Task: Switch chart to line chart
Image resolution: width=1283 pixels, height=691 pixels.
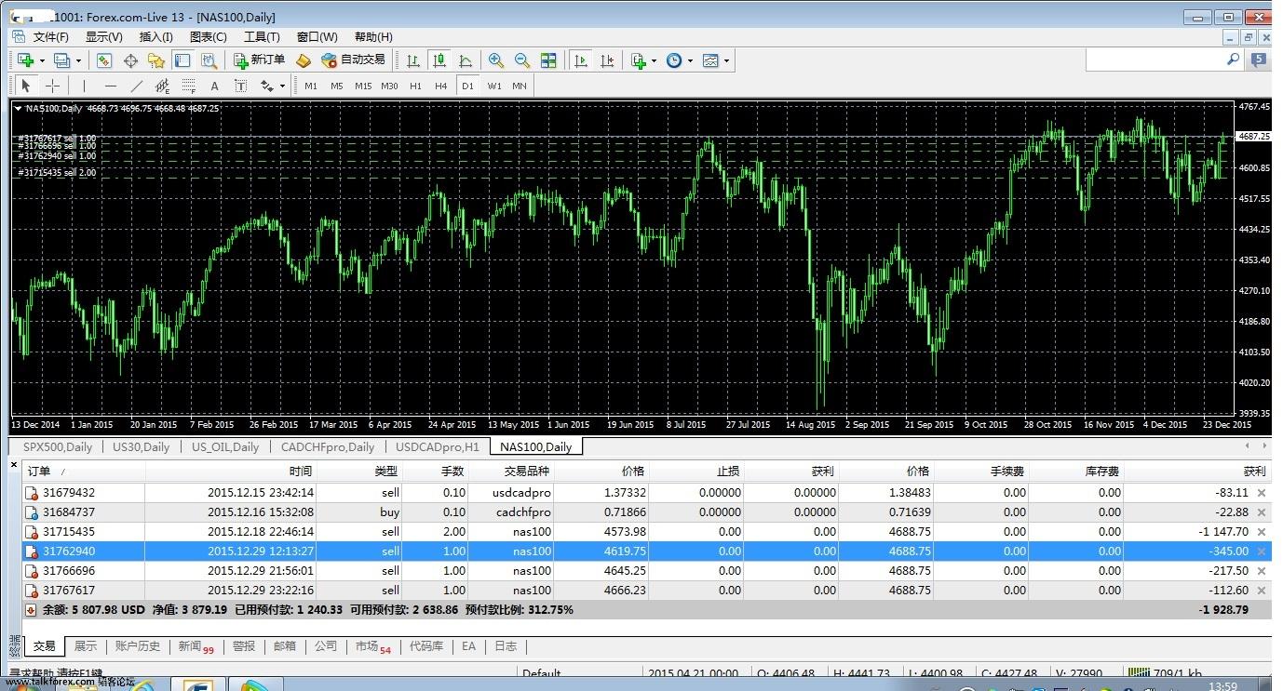Action: (x=466, y=60)
